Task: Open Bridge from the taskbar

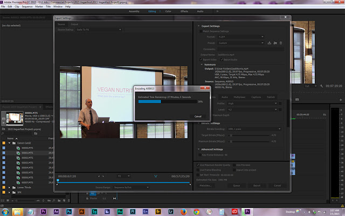Action: [158, 212]
